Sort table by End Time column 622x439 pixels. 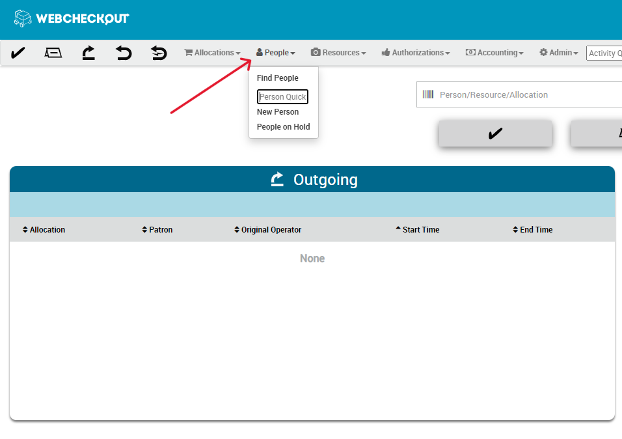(x=532, y=230)
